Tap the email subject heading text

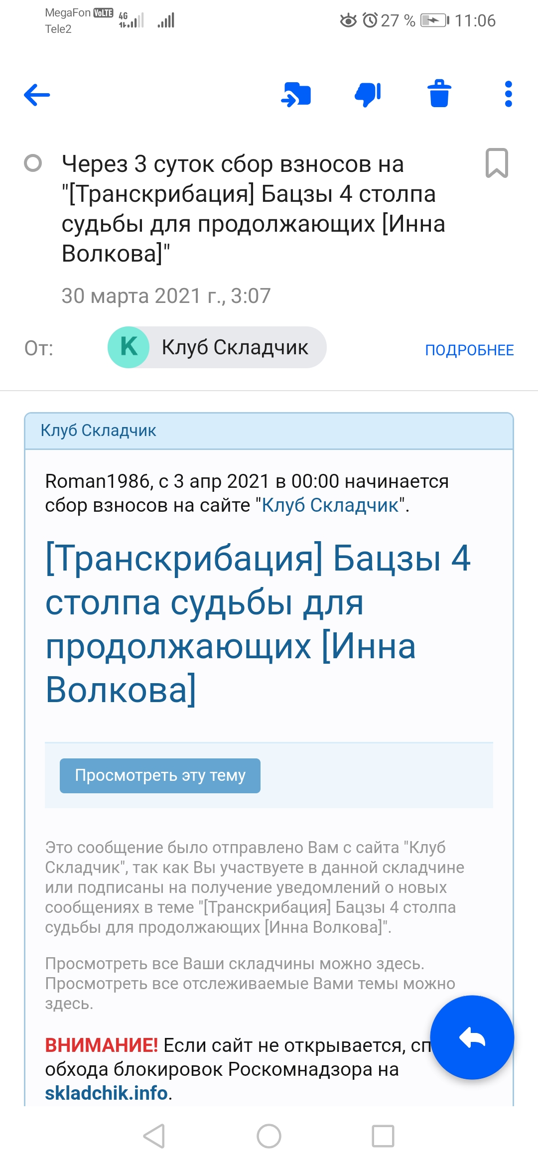tap(253, 208)
